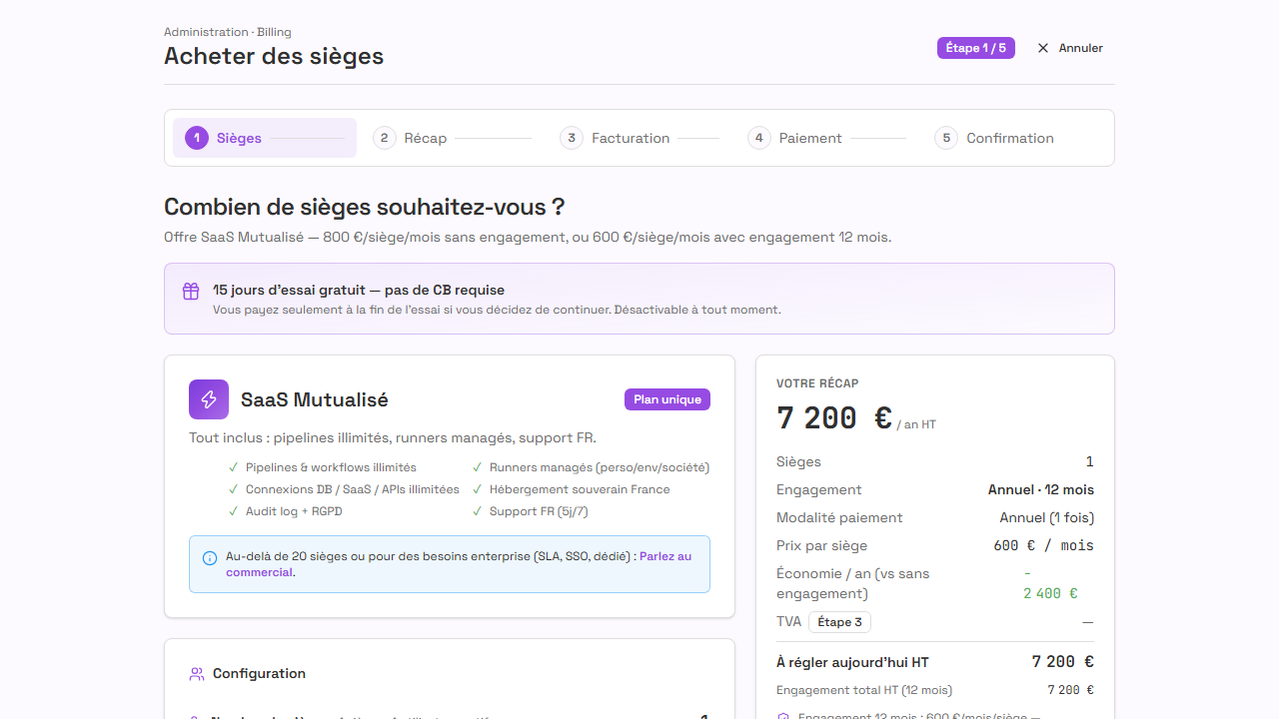Open the Sièges step tab

[x=265, y=138]
